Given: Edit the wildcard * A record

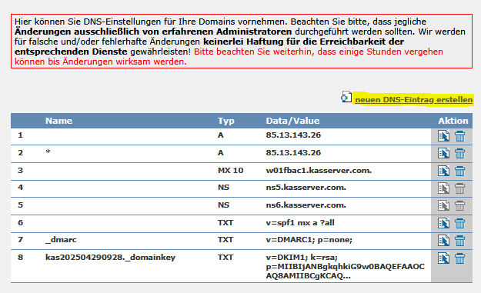Looking at the screenshot, I should pyautogui.click(x=443, y=153).
